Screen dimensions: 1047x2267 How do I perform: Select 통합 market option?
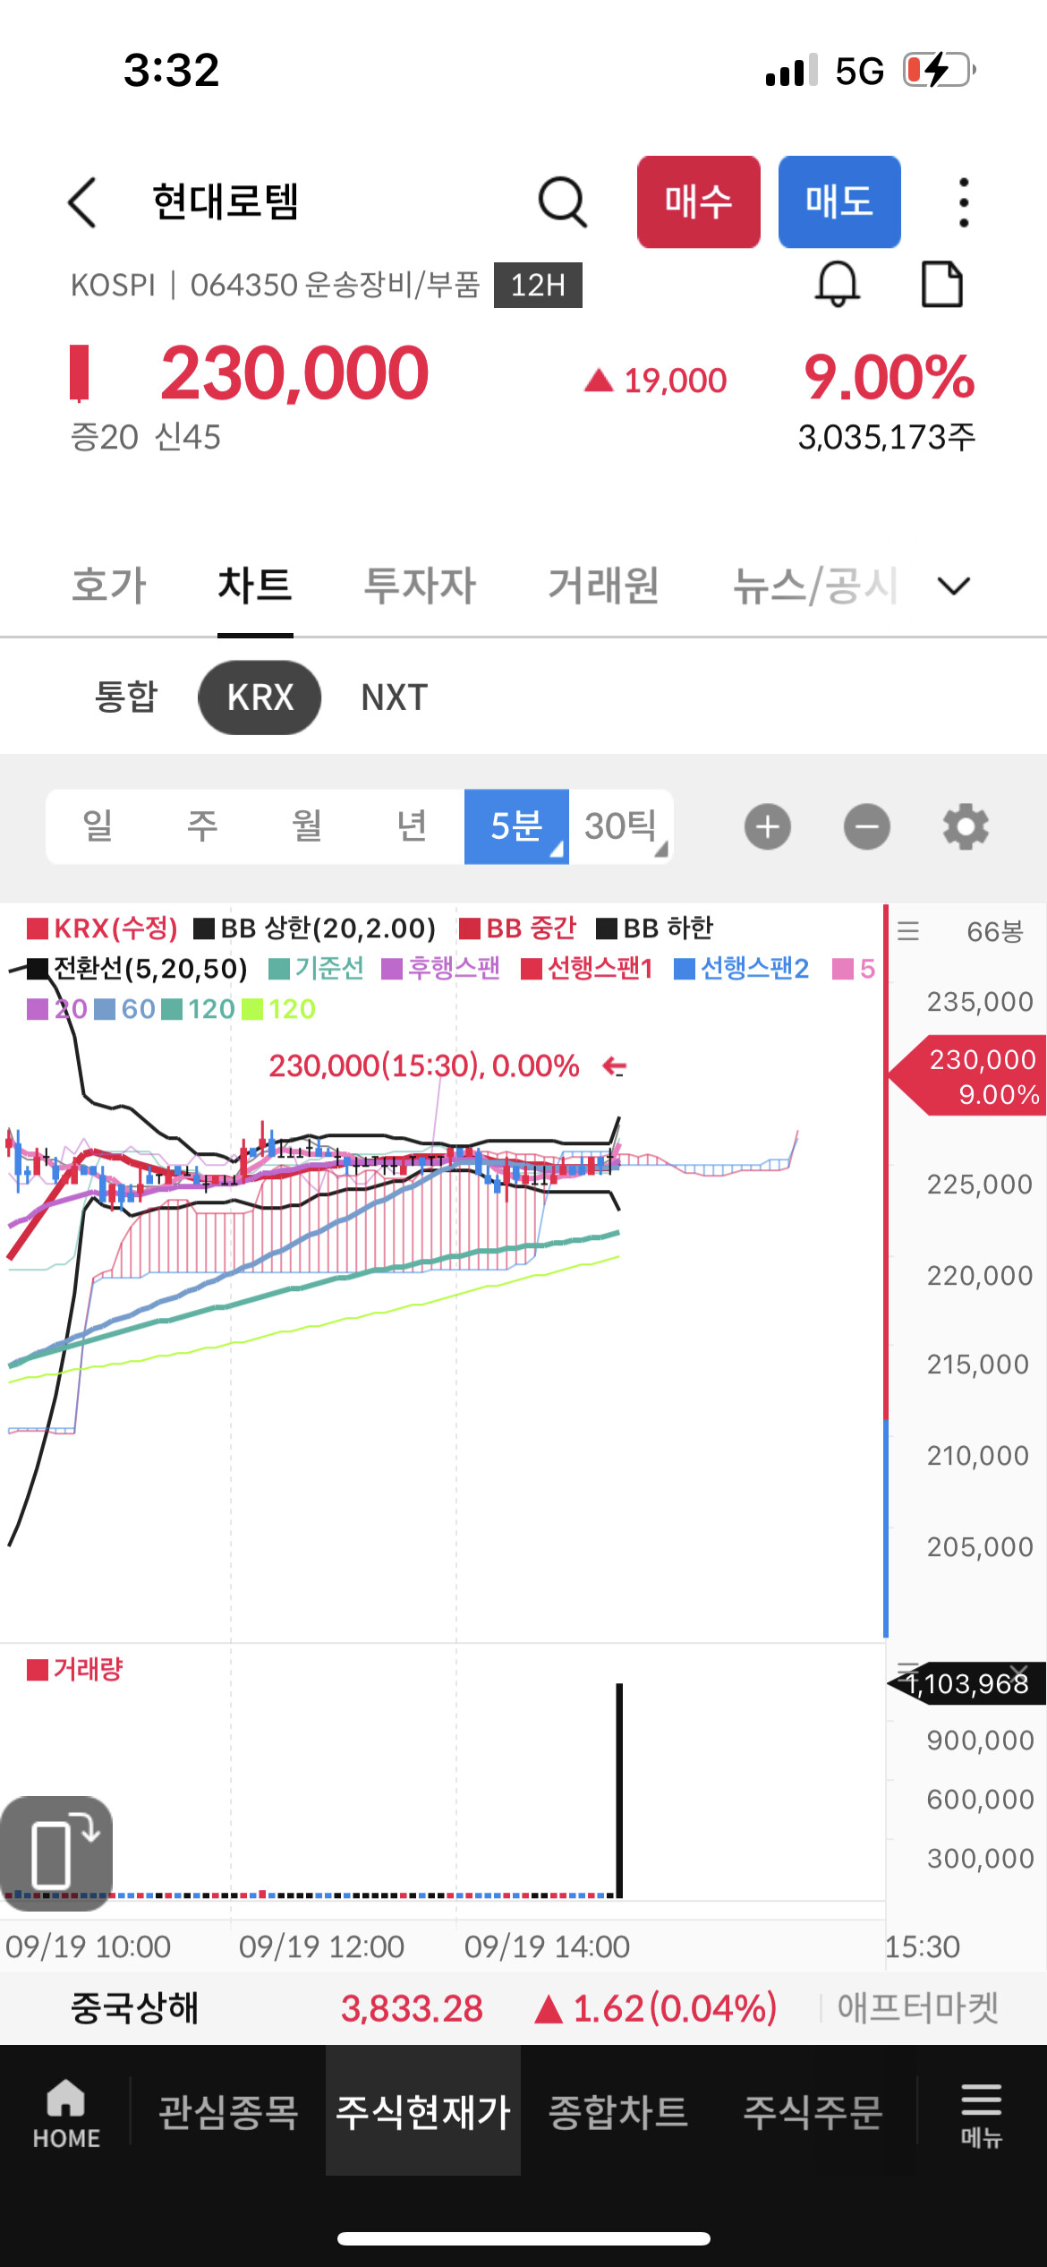click(126, 697)
